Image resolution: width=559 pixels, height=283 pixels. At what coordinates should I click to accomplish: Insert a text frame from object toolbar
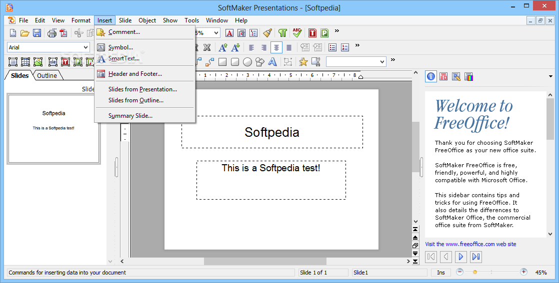click(13, 62)
